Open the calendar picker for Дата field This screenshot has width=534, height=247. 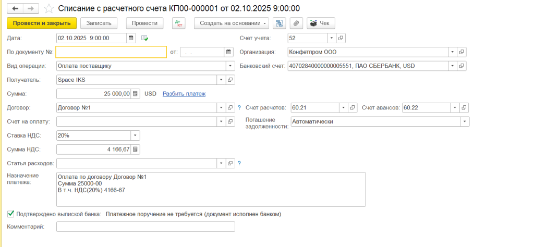pos(131,38)
